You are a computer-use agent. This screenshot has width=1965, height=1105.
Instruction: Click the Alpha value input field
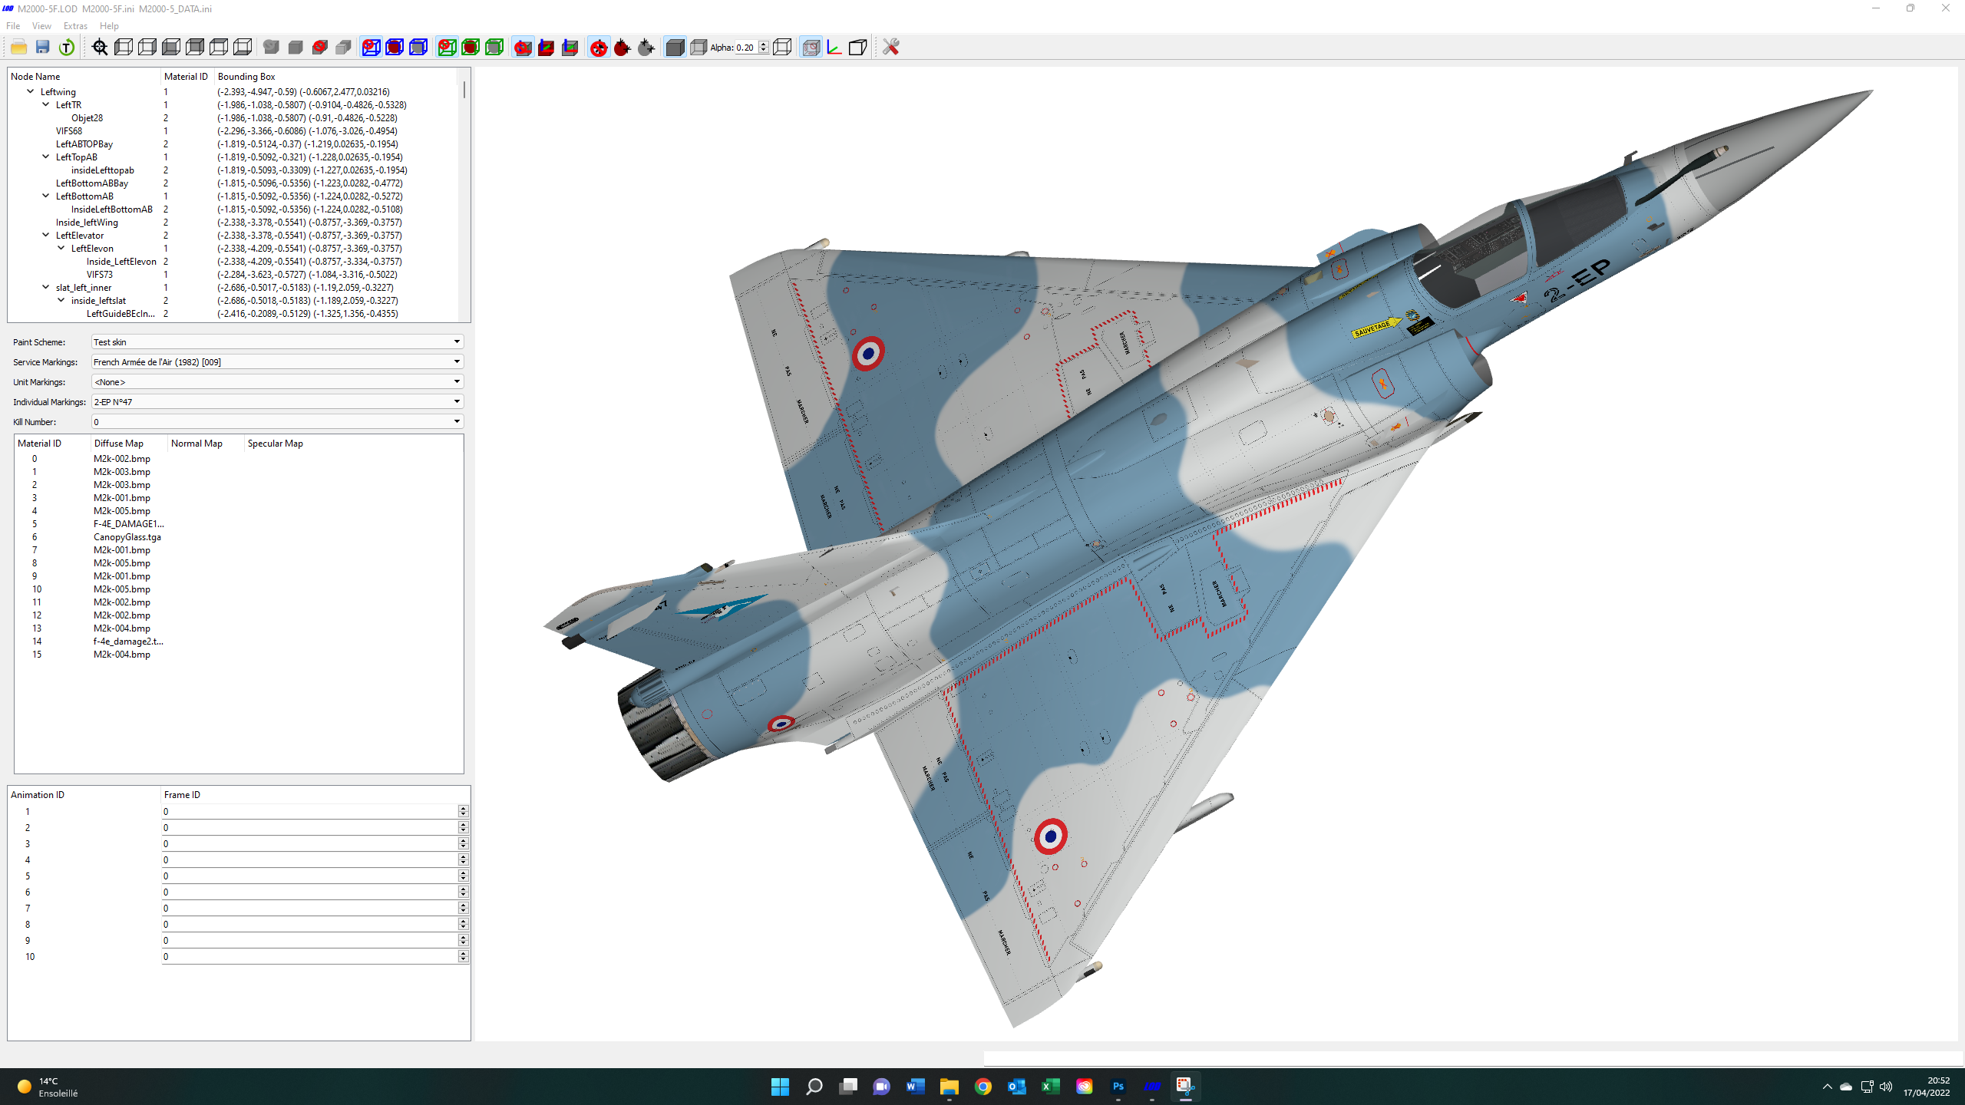coord(746,48)
